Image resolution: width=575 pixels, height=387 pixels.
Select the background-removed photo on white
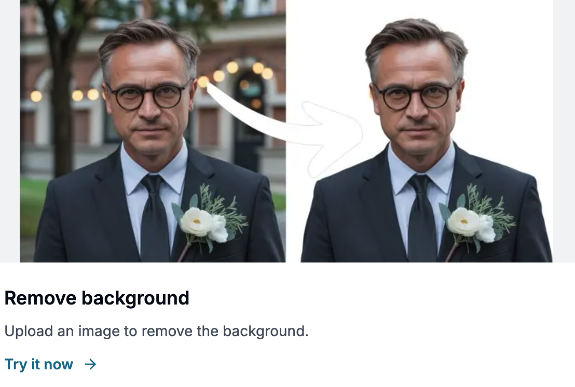[x=419, y=131]
